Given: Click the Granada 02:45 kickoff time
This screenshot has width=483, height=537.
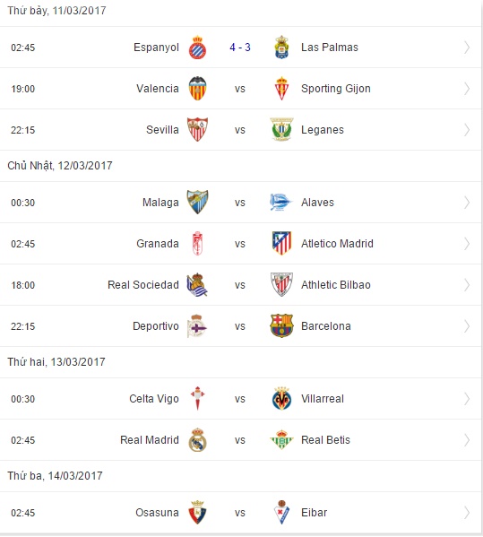Looking at the screenshot, I should (x=23, y=244).
